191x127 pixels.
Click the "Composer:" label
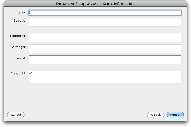coord(18,36)
